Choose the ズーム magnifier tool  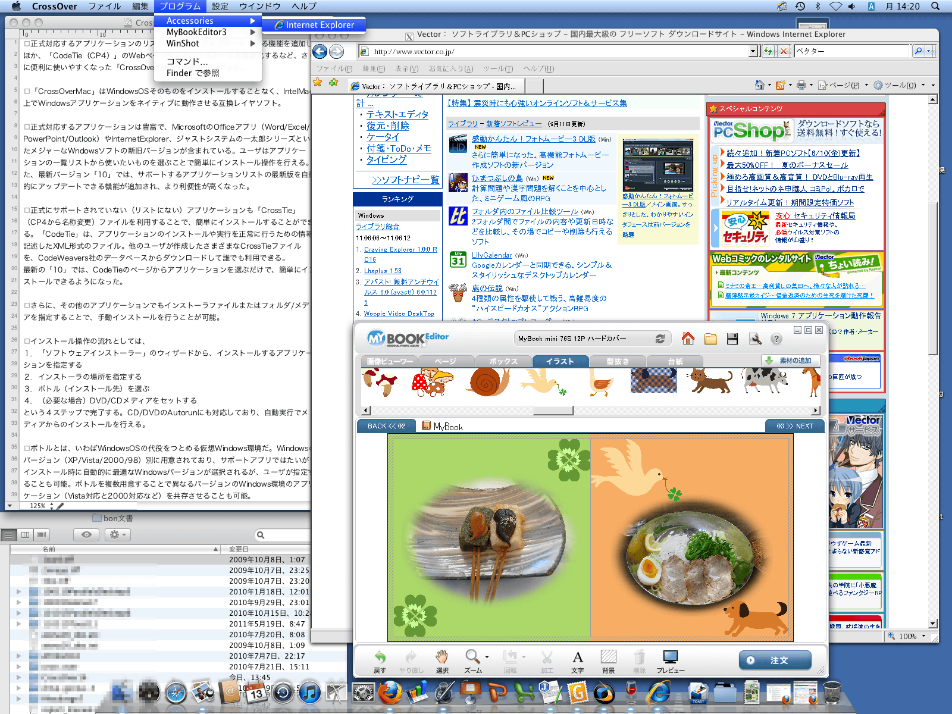pos(472,661)
